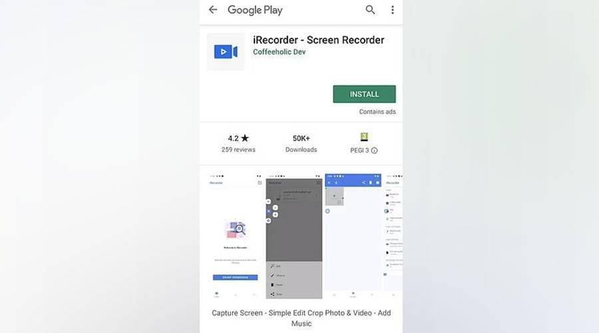Tap the magnifier illustration in first screenshot

(x=236, y=229)
